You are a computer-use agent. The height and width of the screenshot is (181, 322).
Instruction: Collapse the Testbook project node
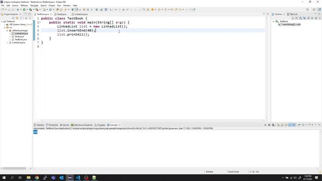2,21
